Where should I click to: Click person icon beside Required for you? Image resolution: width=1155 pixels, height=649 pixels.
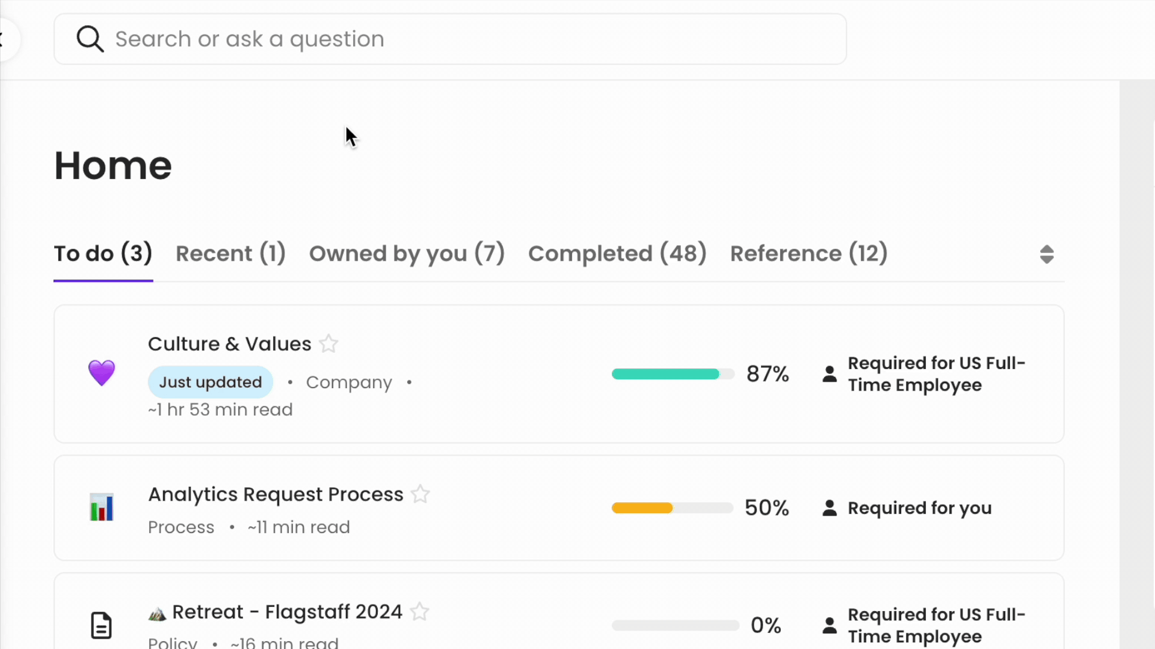830,508
